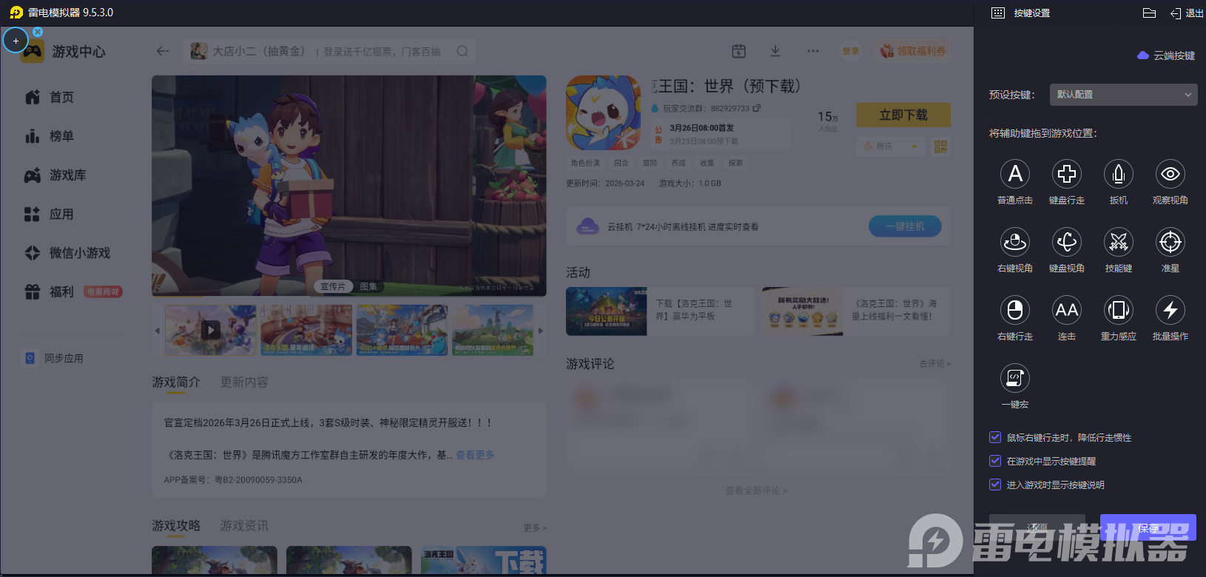Open 查看全部评论 link
Screen dimensions: 1206x577
(x=756, y=490)
